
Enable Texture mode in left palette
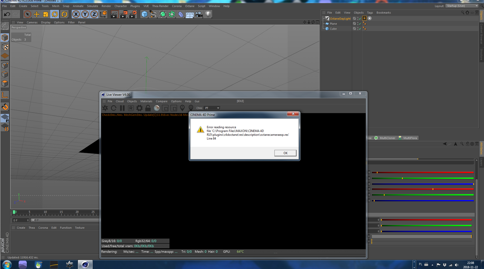[x=5, y=47]
